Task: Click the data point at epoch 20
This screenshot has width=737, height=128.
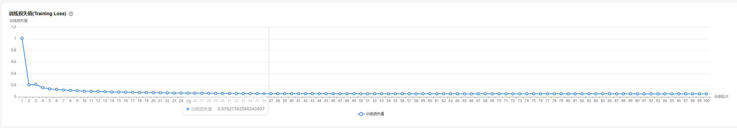Action: 153,93
